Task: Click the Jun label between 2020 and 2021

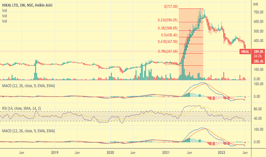Action: [133, 153]
